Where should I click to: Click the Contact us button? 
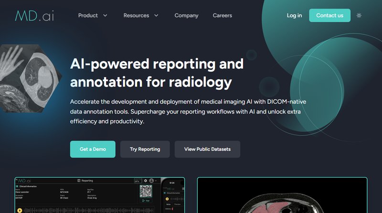[329, 15]
